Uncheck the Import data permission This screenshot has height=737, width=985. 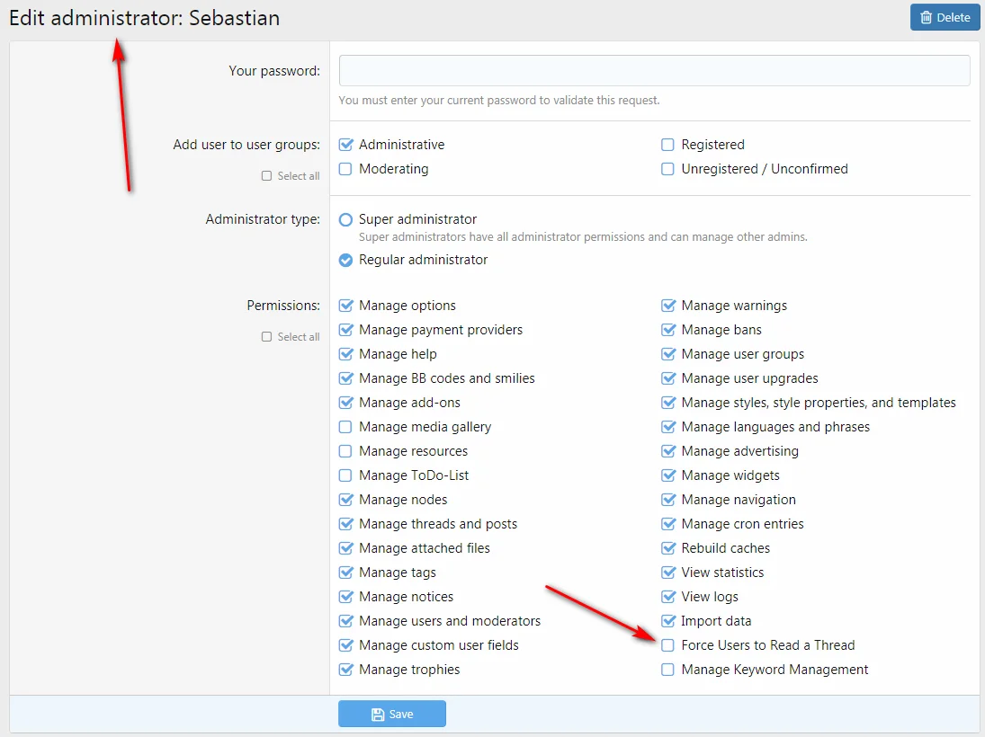pos(667,621)
